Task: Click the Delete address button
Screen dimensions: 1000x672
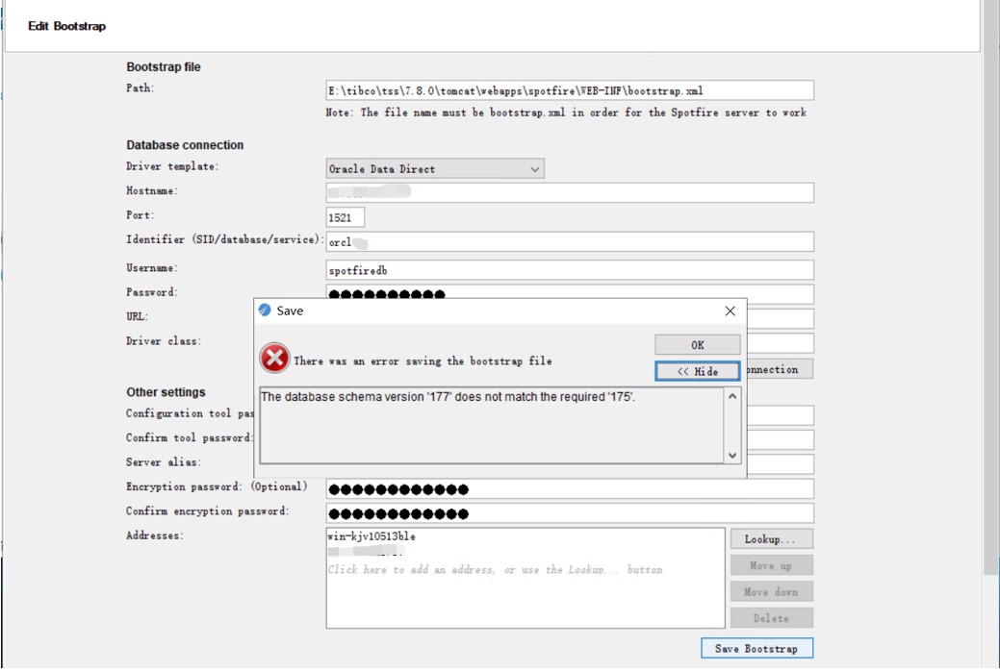Action: [x=771, y=618]
